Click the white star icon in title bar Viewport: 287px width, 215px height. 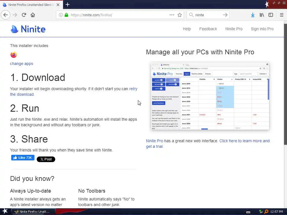267,4
